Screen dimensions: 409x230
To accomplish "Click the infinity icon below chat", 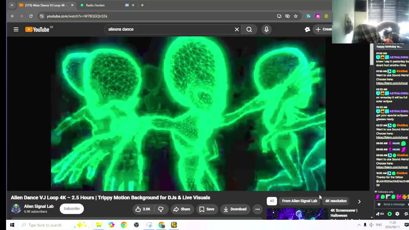I will (x=382, y=214).
